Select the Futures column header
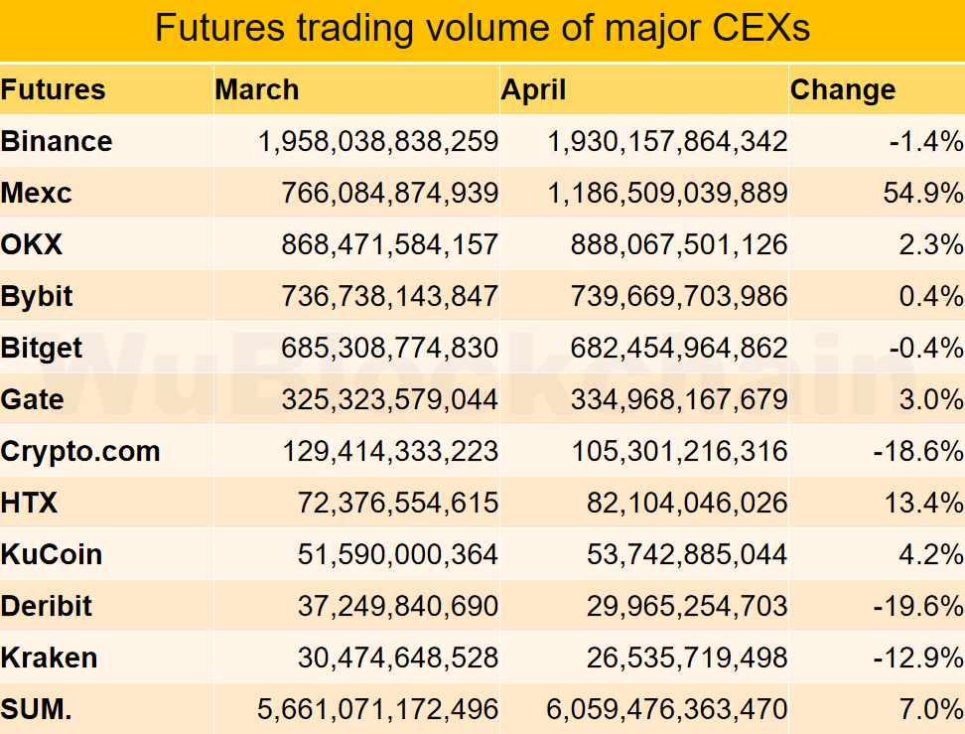 click(x=54, y=89)
